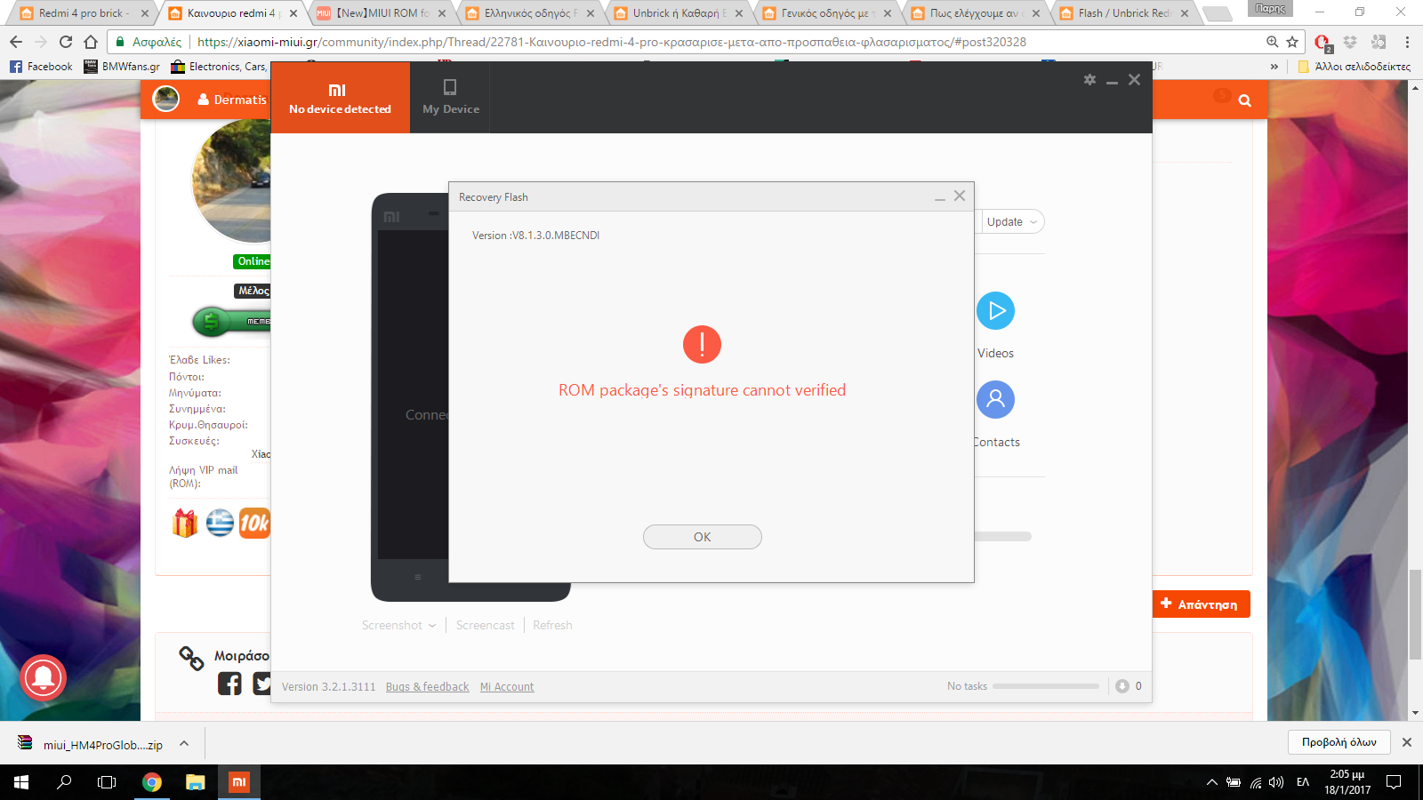Go to the Chrome home page
Viewport: 1423px width, 800px height.
point(91,42)
